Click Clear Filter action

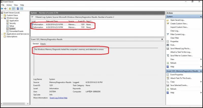[x=175, y=38]
